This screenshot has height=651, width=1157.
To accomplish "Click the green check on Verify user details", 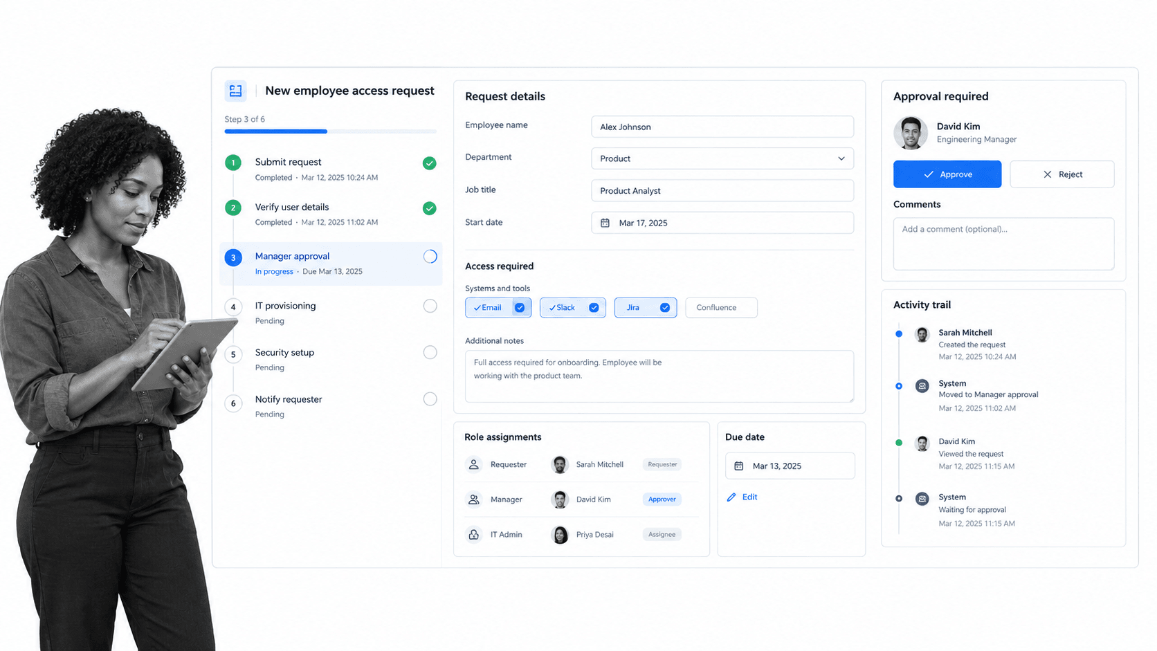I will coord(430,208).
